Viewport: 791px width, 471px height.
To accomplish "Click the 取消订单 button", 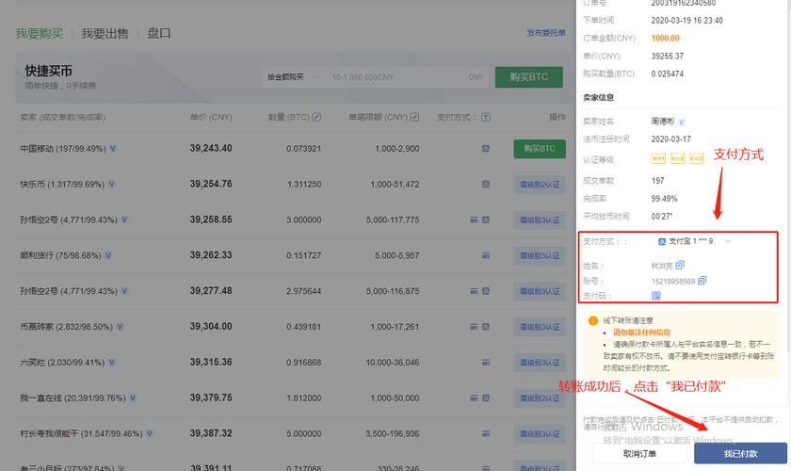I will (639, 453).
